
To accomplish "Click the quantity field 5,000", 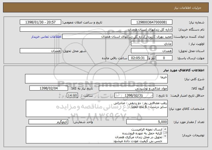I will tap(147, 122).
